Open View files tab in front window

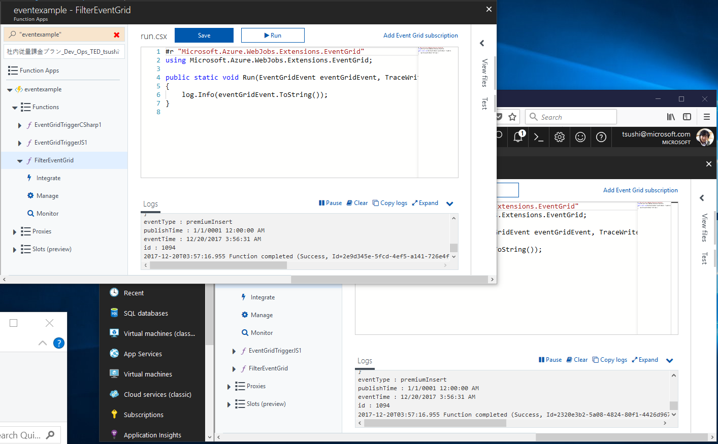[484, 73]
